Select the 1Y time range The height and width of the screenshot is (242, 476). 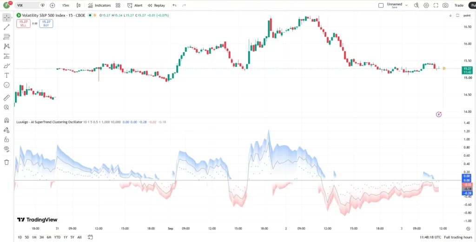point(65,237)
